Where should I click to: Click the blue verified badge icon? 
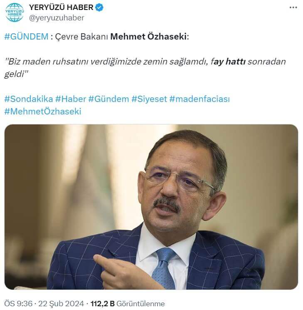[x=99, y=7]
